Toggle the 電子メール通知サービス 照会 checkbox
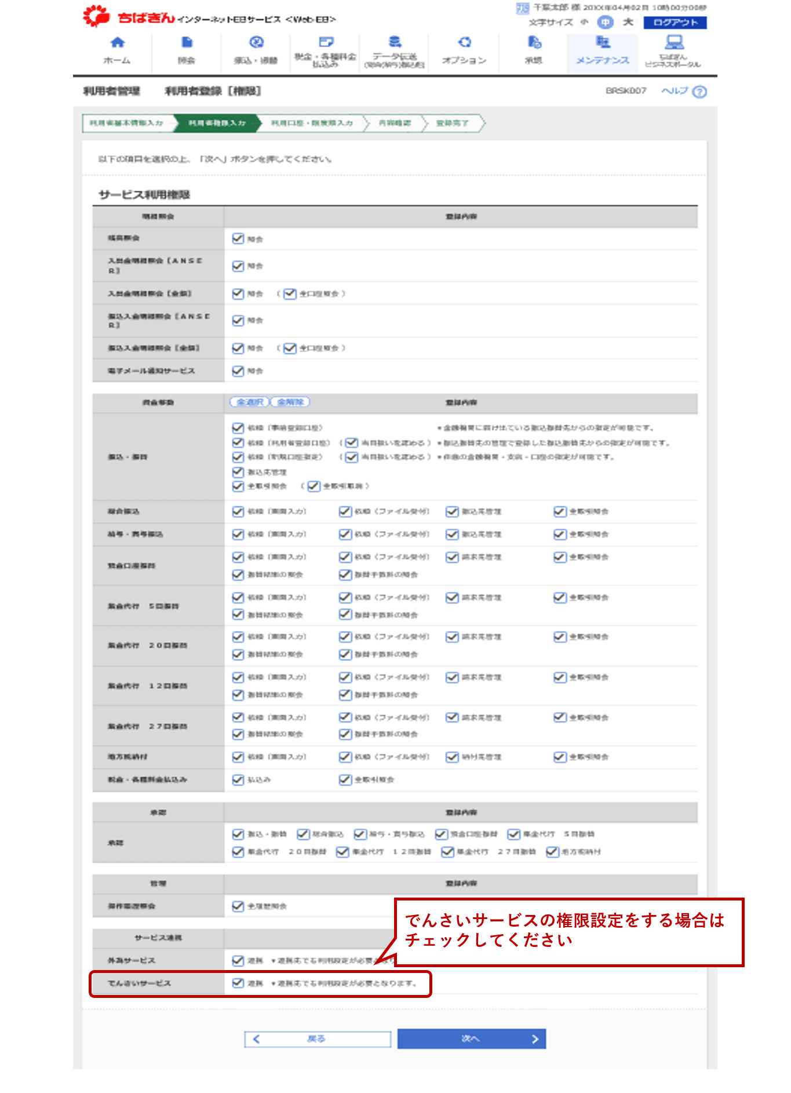 click(x=238, y=371)
